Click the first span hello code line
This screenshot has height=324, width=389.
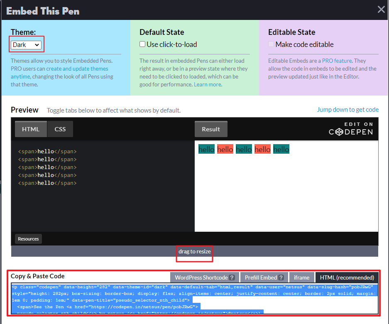(x=47, y=152)
